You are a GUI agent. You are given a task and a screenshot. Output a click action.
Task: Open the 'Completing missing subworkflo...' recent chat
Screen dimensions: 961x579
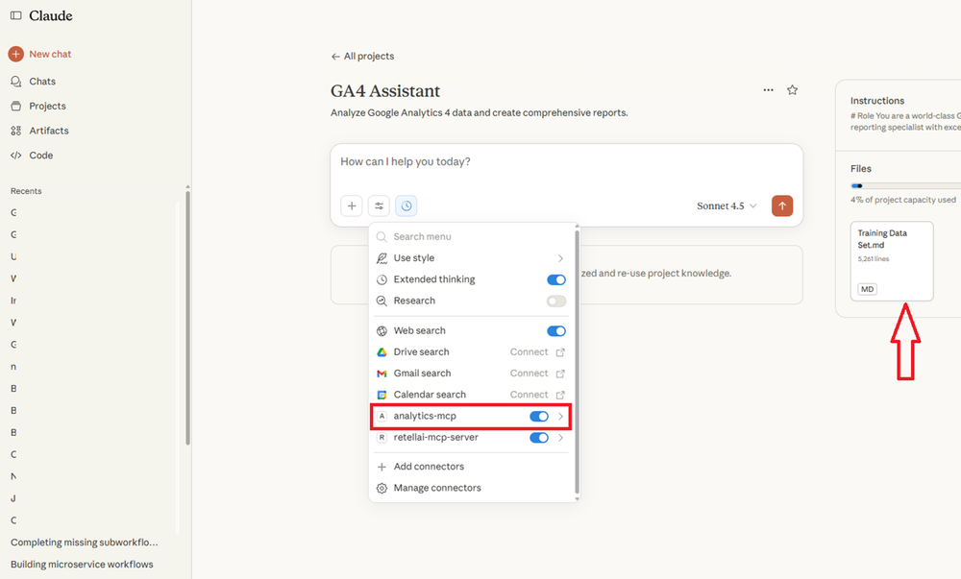click(85, 543)
